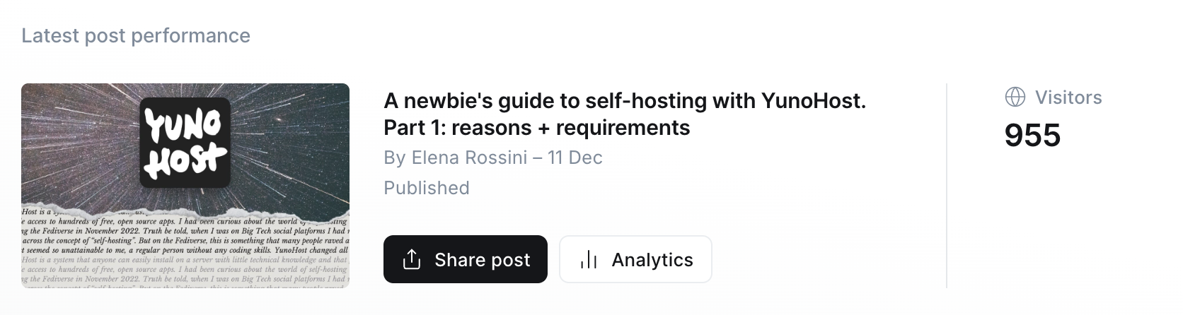Click the YunoHost logo in thumbnail
The image size is (1183, 315).
(x=185, y=143)
